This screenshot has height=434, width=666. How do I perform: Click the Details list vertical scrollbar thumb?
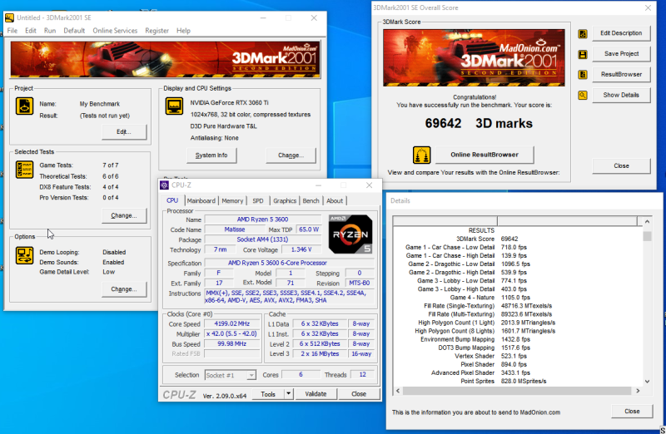click(x=647, y=236)
